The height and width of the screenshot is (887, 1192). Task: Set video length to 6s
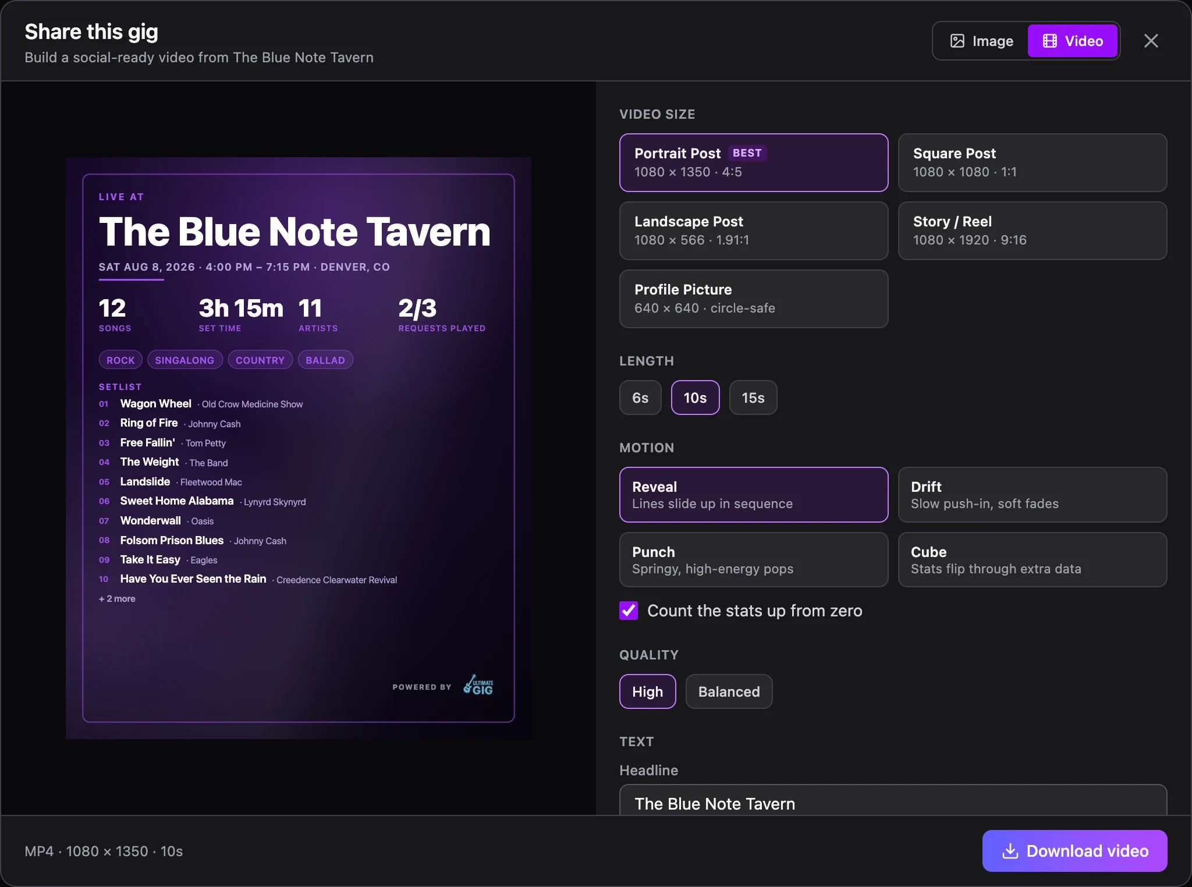click(x=640, y=398)
